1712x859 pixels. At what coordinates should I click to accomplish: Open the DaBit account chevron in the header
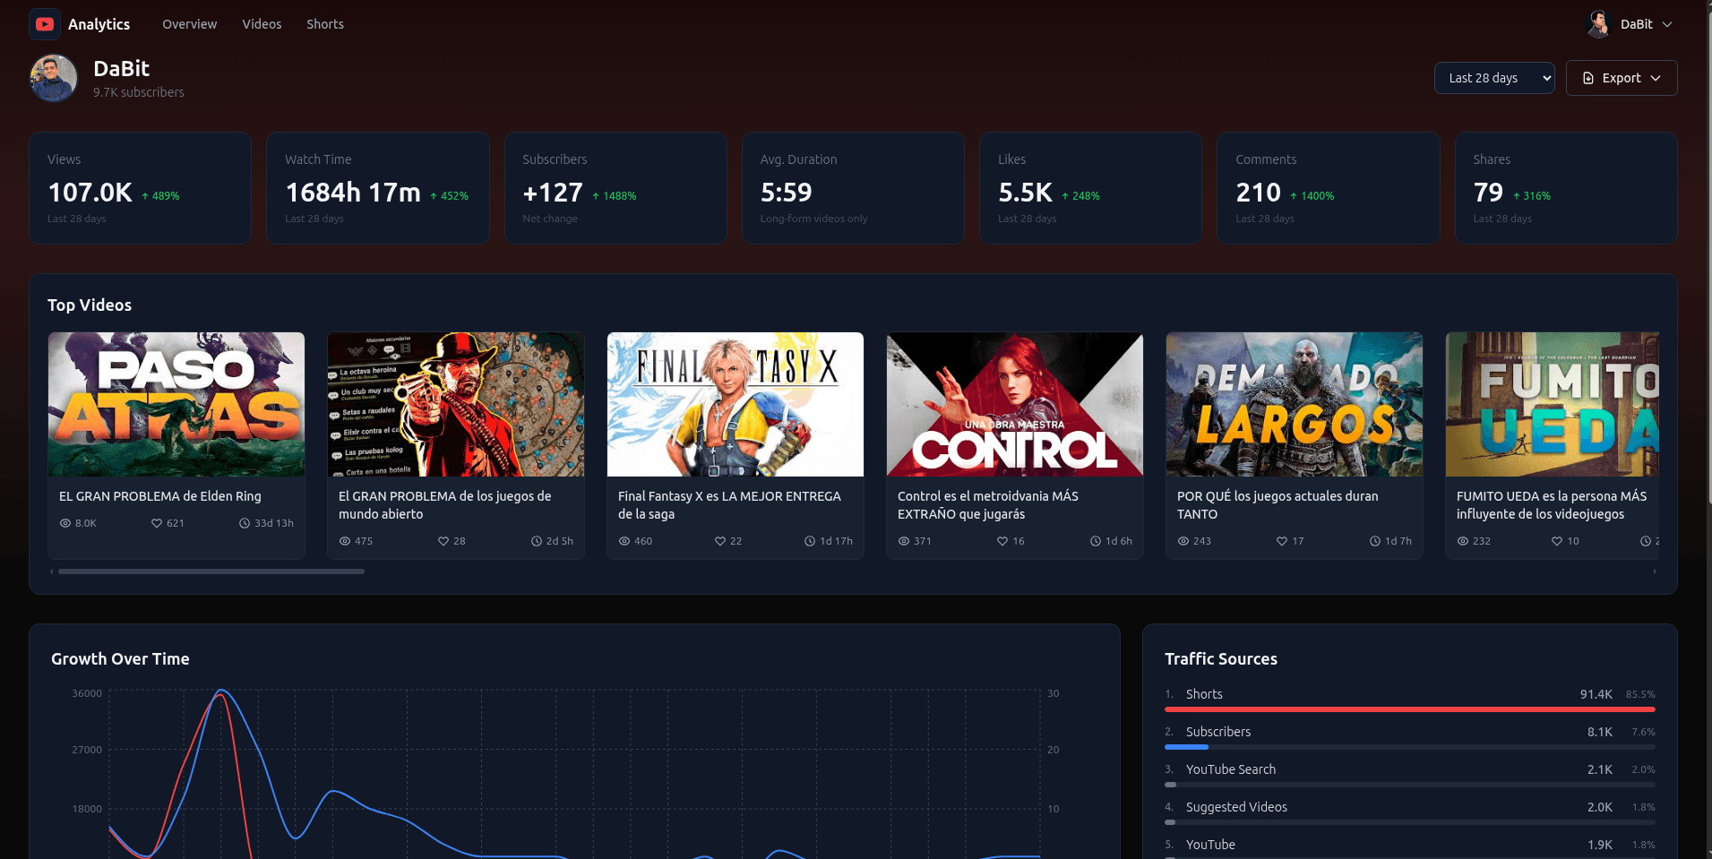click(x=1667, y=24)
